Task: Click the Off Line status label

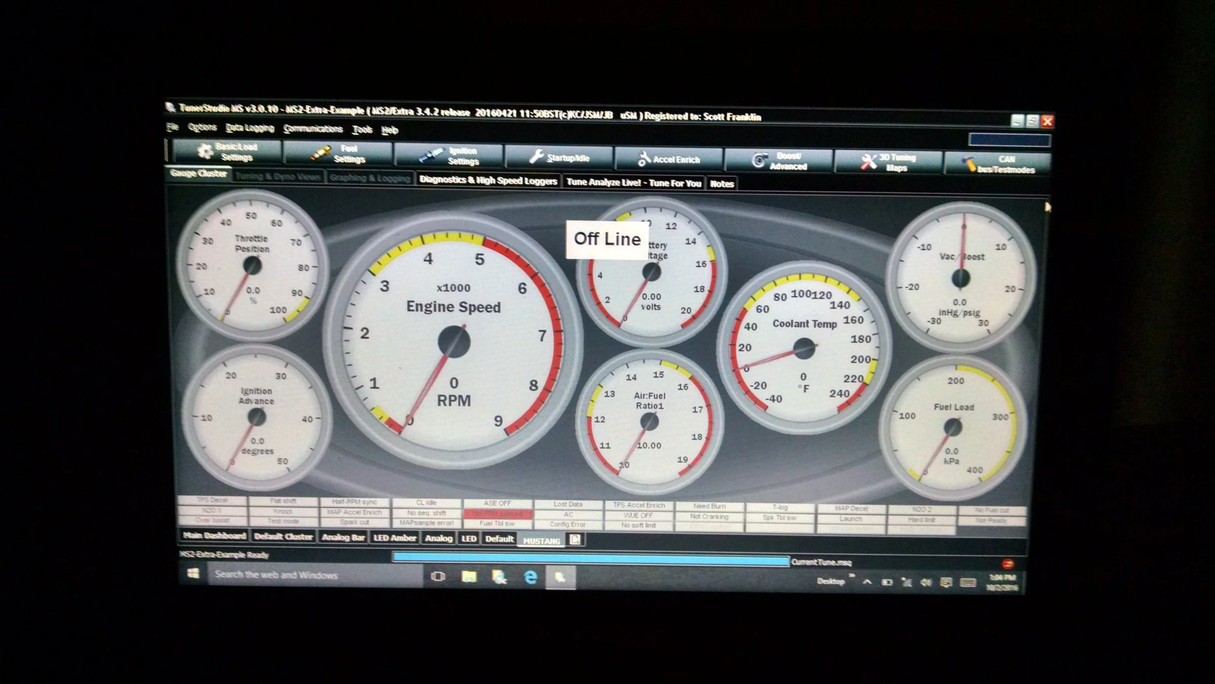Action: [x=607, y=239]
